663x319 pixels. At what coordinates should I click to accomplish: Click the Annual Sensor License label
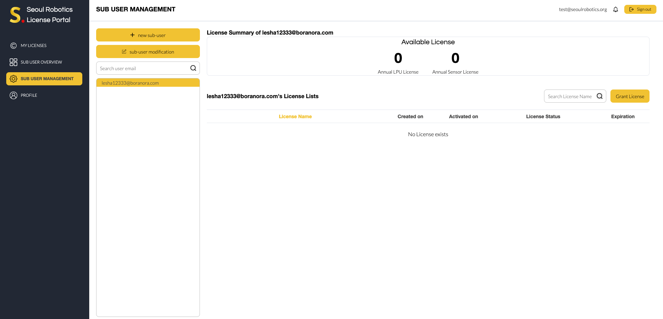coord(455,72)
